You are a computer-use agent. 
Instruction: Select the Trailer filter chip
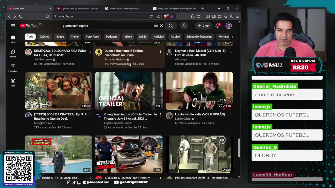(x=75, y=37)
